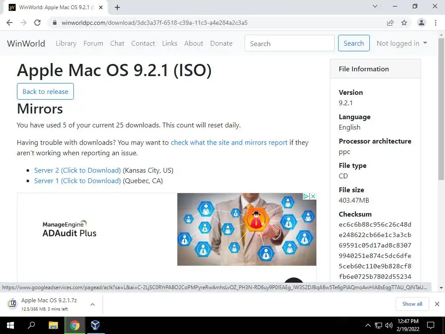Click the address bar URL
Image resolution: width=445 pixels, height=334 pixels.
(x=154, y=23)
